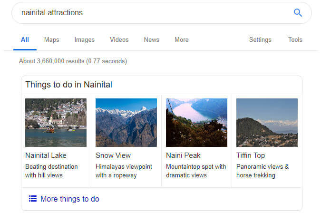Open the Snow View mountain thumbnail
Screen dimensions: 321x213
[x=126, y=123]
